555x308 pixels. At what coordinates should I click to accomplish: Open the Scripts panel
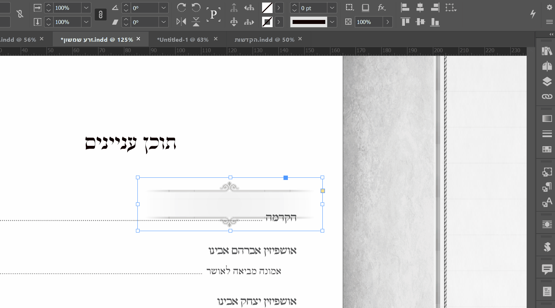pos(547,247)
